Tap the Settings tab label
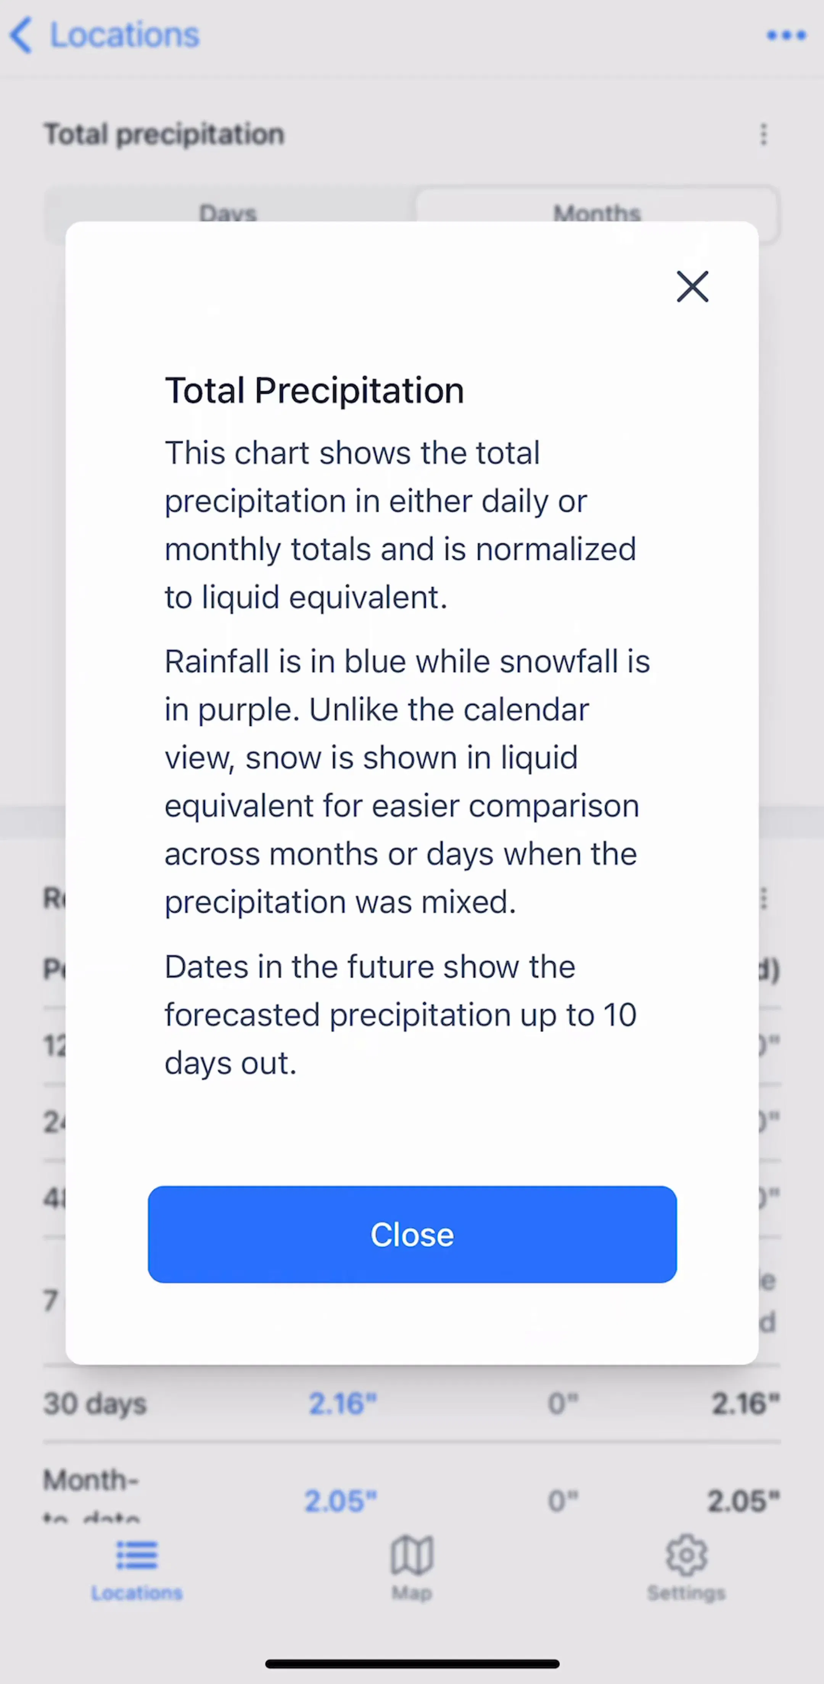824x1684 pixels. (686, 1592)
